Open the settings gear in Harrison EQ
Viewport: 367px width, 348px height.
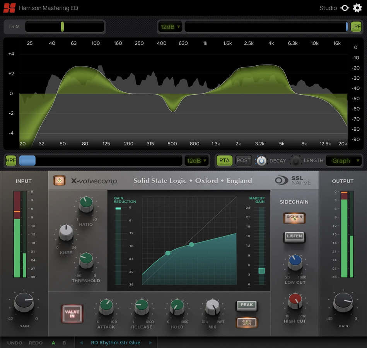click(357, 8)
